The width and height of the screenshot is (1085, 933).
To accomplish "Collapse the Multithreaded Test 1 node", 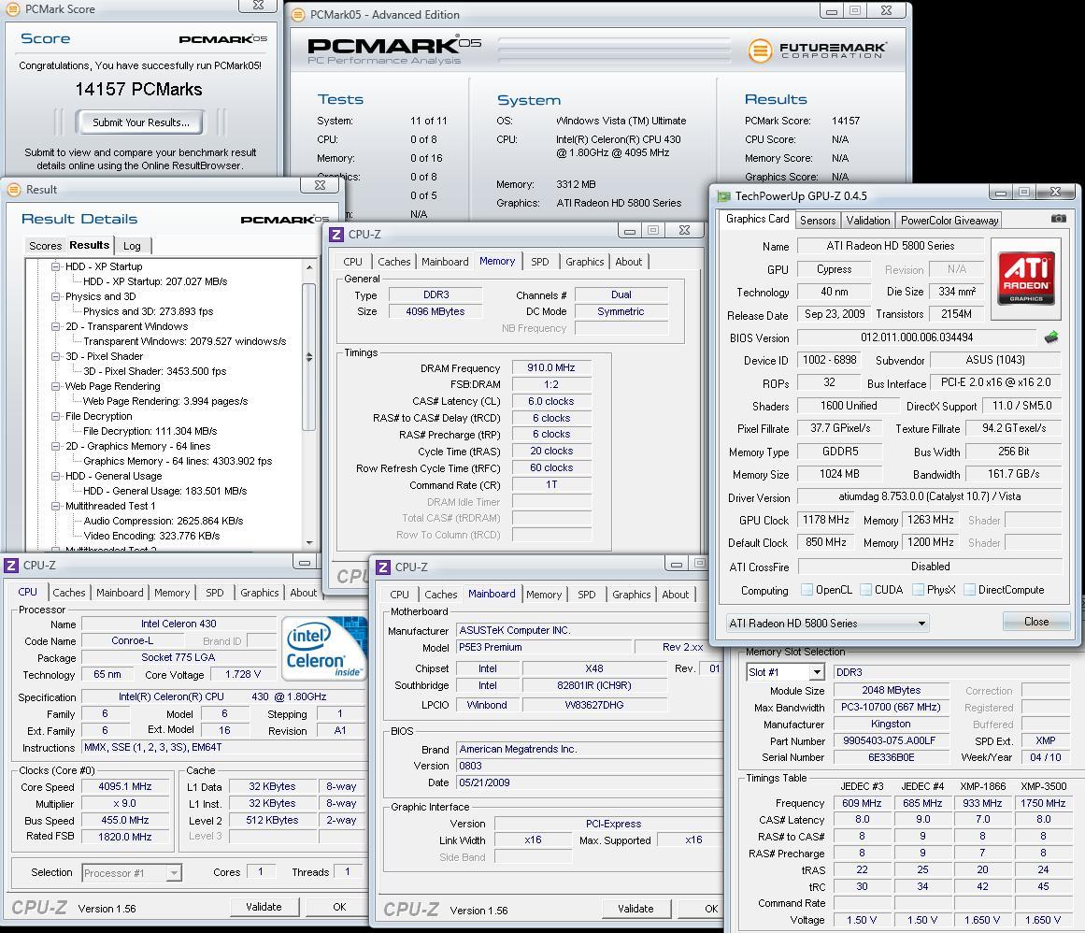I will click(x=56, y=506).
